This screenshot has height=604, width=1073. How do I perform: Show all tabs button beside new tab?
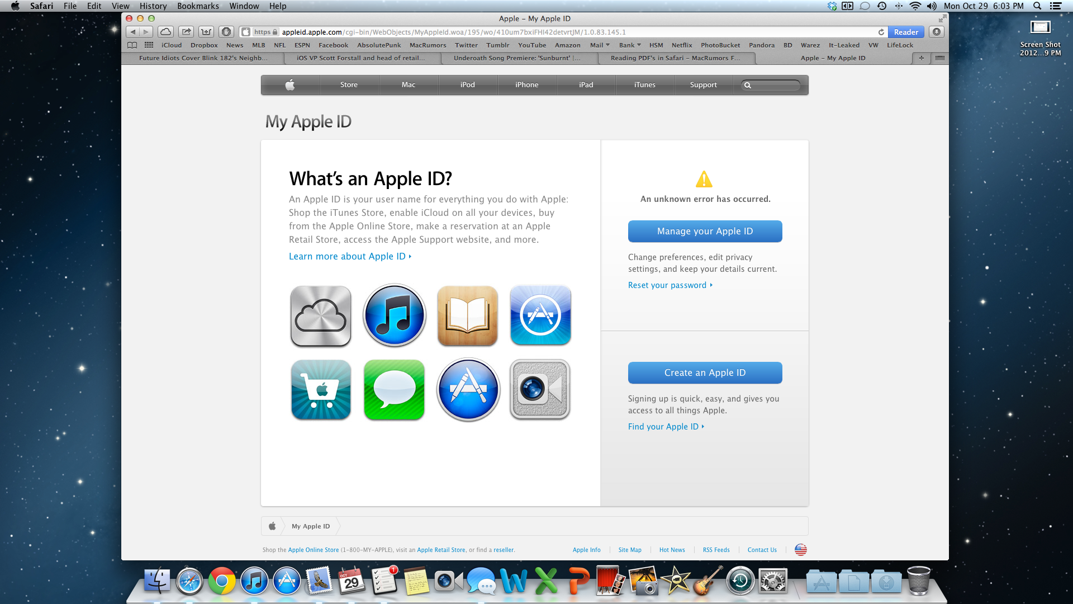point(940,58)
